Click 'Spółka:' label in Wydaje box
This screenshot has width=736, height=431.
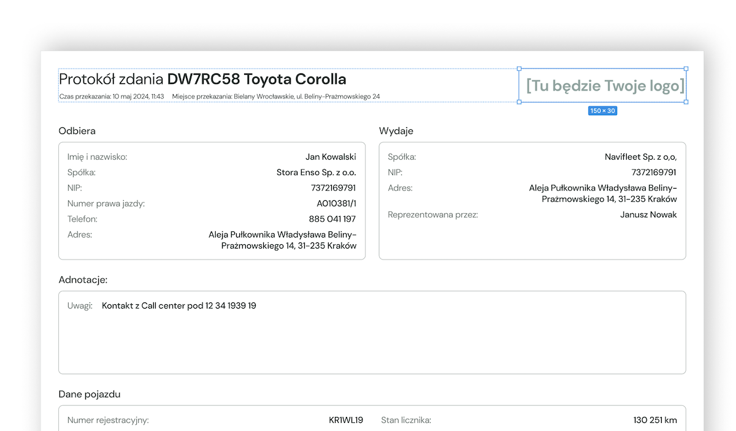coord(402,157)
